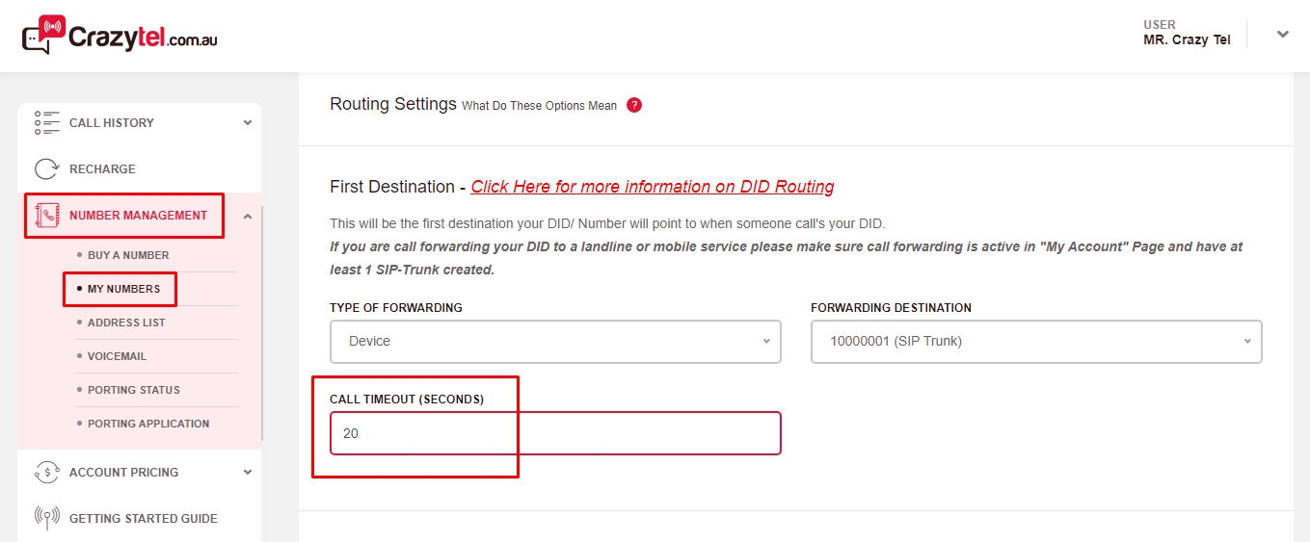Go to Address List submenu item
The image size is (1310, 542).
click(x=126, y=323)
